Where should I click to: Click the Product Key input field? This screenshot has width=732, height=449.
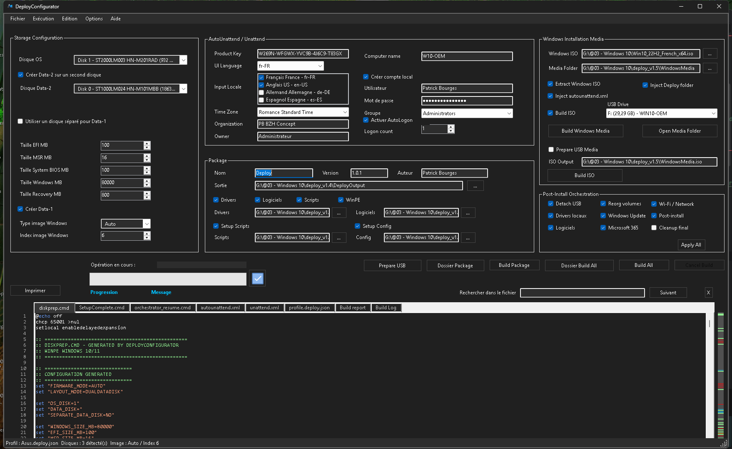pos(303,54)
